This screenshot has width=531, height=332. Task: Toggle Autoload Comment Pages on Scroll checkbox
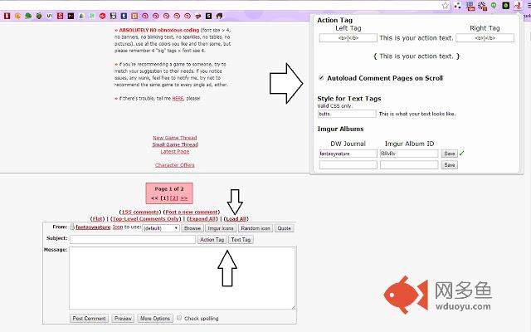point(321,78)
